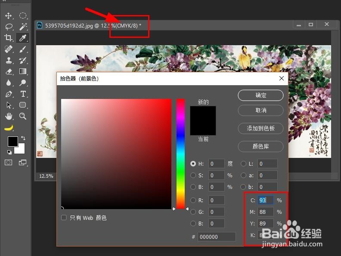Click the G green value field
The width and height of the screenshot is (341, 256).
[x=217, y=212]
